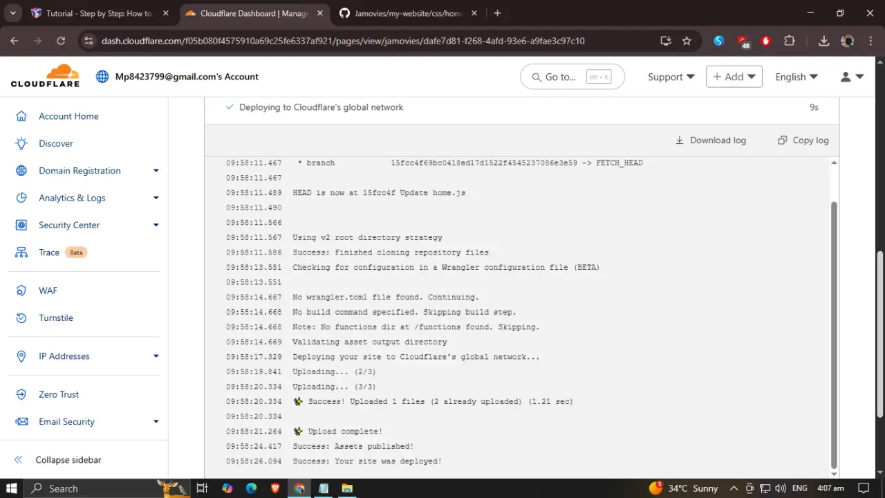Open the English language dropdown
The height and width of the screenshot is (498, 885).
click(796, 77)
